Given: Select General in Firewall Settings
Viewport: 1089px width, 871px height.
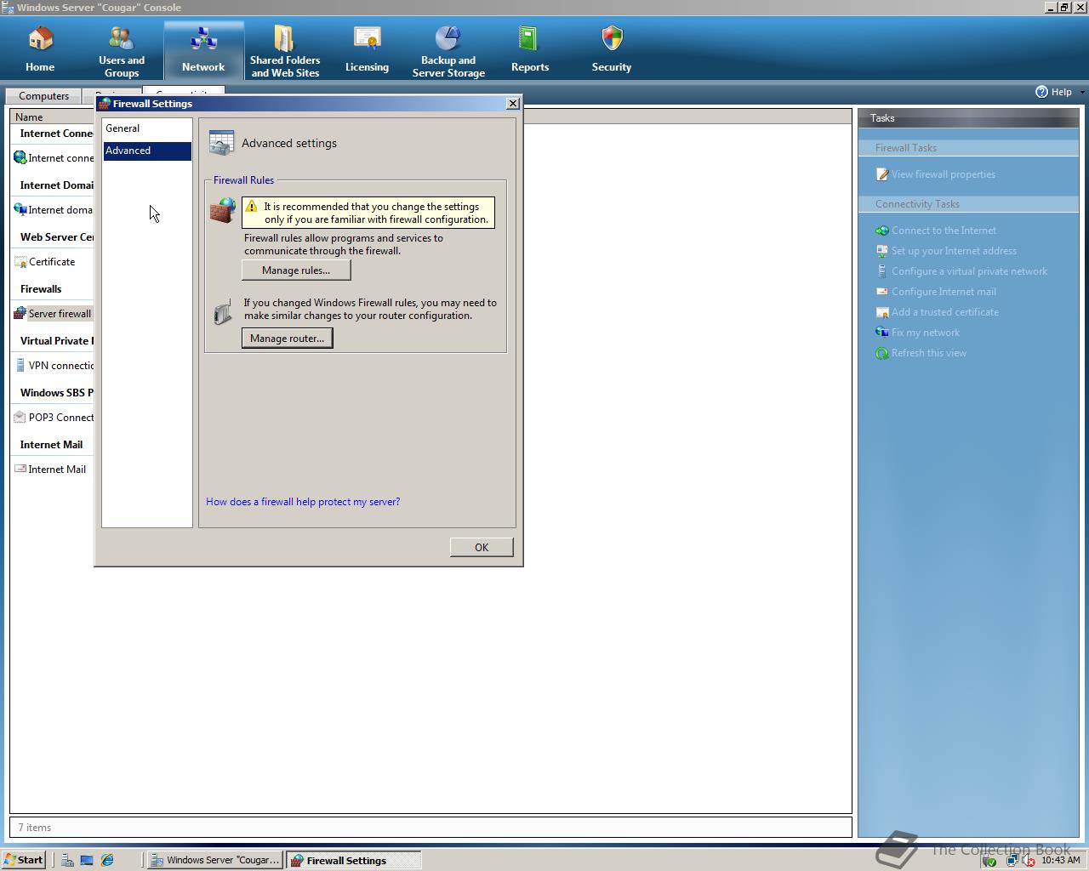Looking at the screenshot, I should [147, 128].
